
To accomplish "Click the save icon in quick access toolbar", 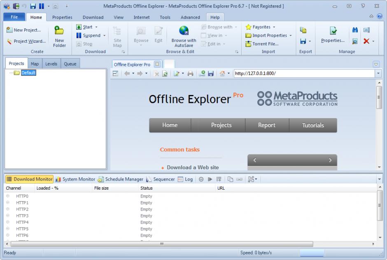I will [x=33, y=6].
